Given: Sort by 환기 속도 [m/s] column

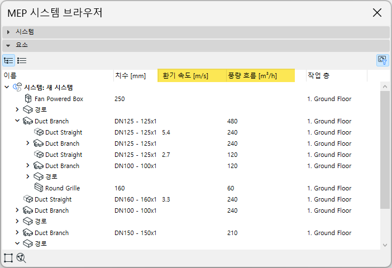Looking at the screenshot, I should [x=192, y=76].
